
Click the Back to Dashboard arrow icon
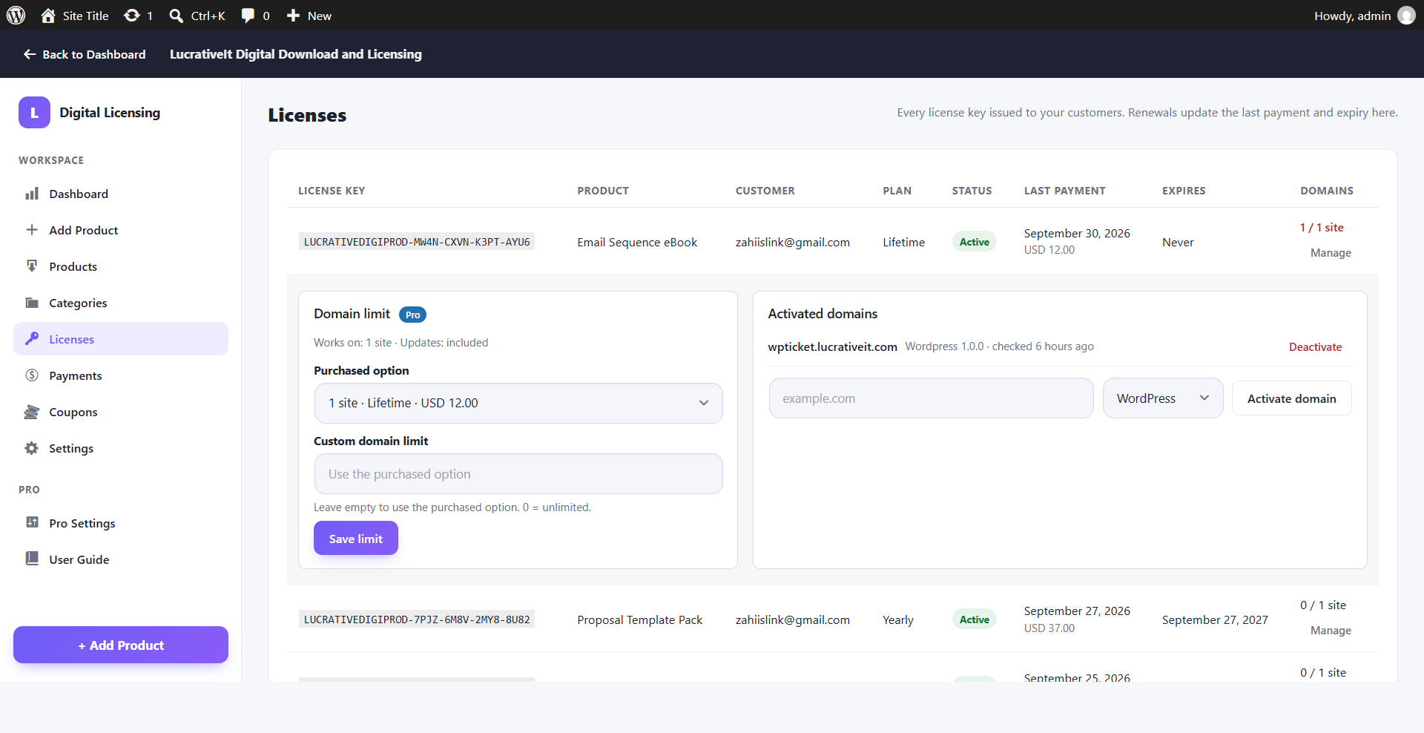click(x=30, y=54)
